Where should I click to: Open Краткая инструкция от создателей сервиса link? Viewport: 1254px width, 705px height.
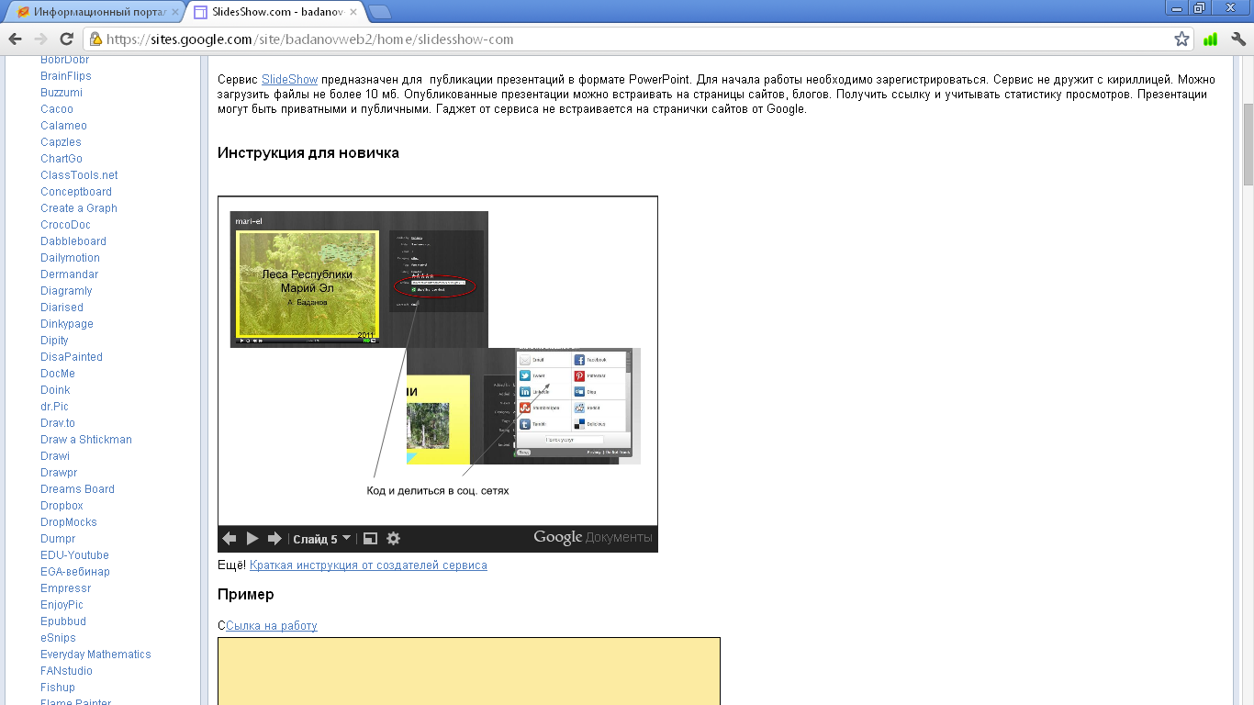coord(368,565)
